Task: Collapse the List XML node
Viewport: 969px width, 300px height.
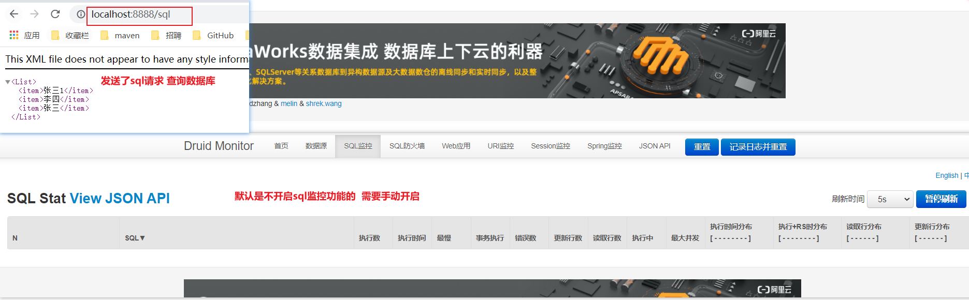Action: (x=8, y=82)
